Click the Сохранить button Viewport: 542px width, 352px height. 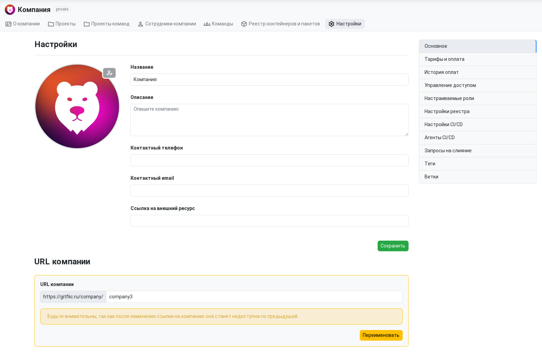pyautogui.click(x=393, y=246)
